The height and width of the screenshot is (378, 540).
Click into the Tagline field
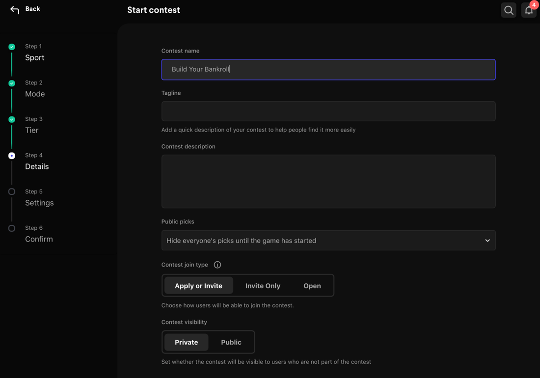(x=328, y=111)
